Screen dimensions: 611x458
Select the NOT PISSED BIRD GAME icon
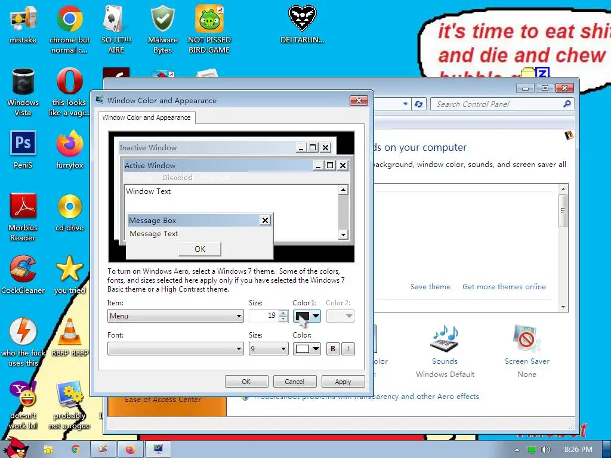coord(209,29)
